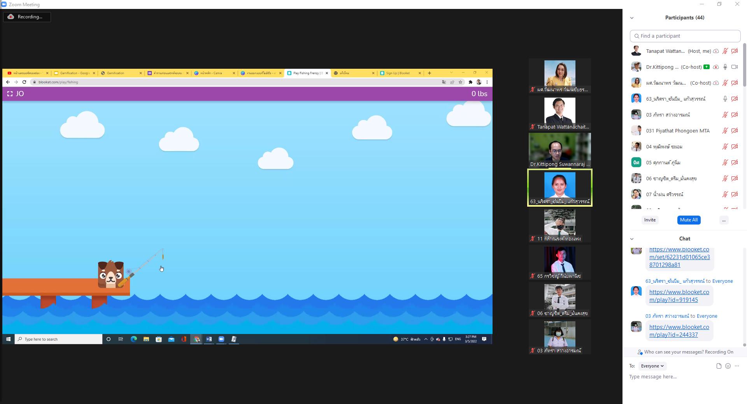This screenshot has height=404, width=747.
Task: Open Microsoft Edge from shared taskbar
Action: point(133,339)
